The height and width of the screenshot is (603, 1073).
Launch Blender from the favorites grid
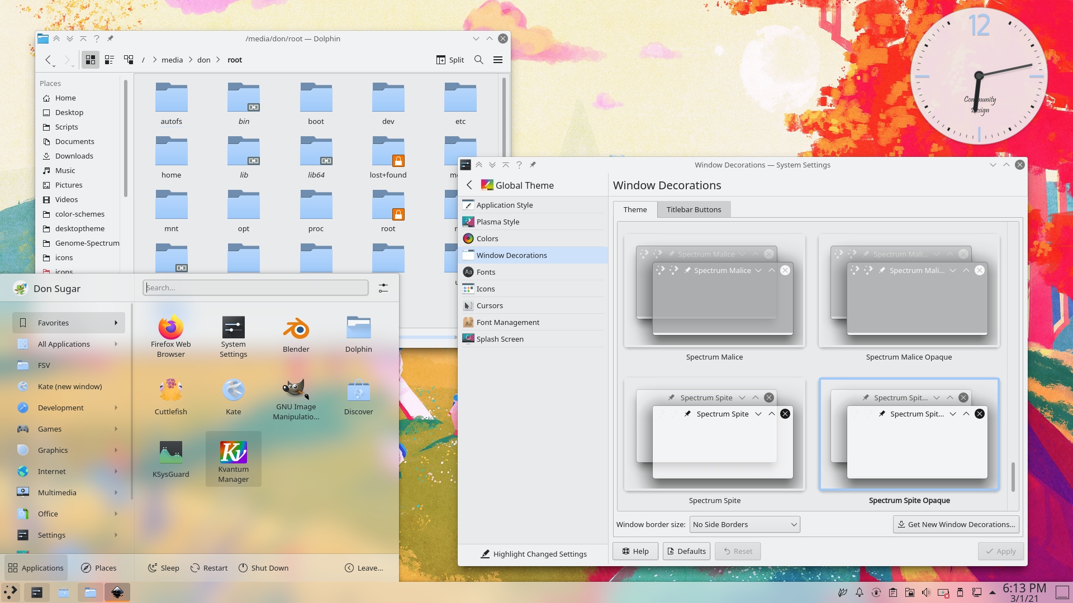coord(296,335)
